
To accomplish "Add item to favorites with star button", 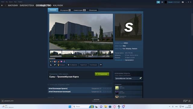I will (x=72, y=65).
